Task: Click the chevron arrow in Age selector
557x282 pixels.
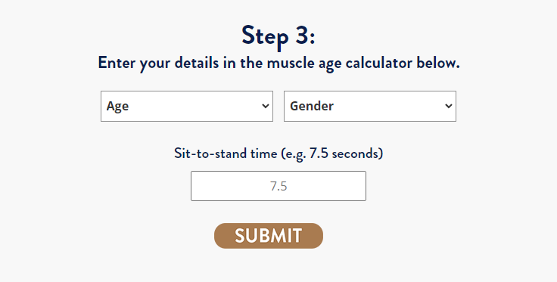Action: coord(266,106)
